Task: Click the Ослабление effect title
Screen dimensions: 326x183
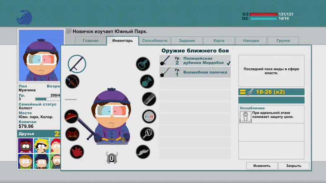Action: tap(252, 108)
